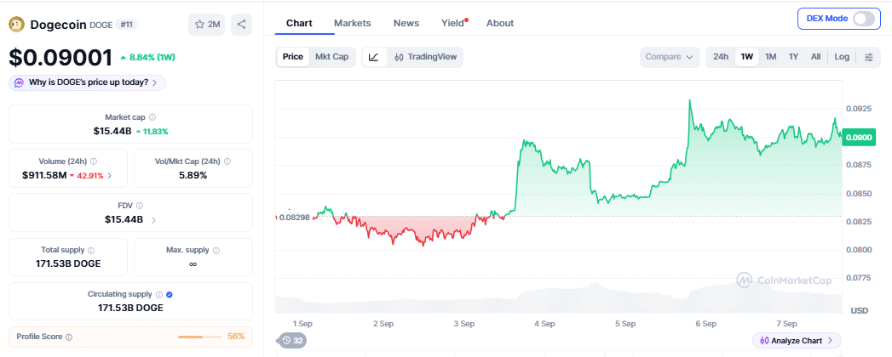Click the USD currency label
The width and height of the screenshot is (892, 357).
point(859,311)
